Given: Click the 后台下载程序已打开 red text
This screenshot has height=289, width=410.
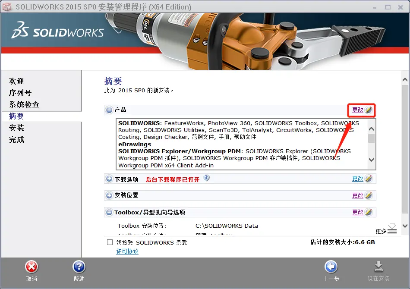Looking at the screenshot, I should coord(173,179).
